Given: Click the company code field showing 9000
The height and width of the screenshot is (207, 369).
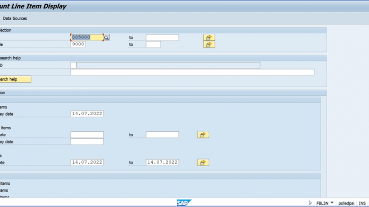Looking at the screenshot, I should (78, 44).
